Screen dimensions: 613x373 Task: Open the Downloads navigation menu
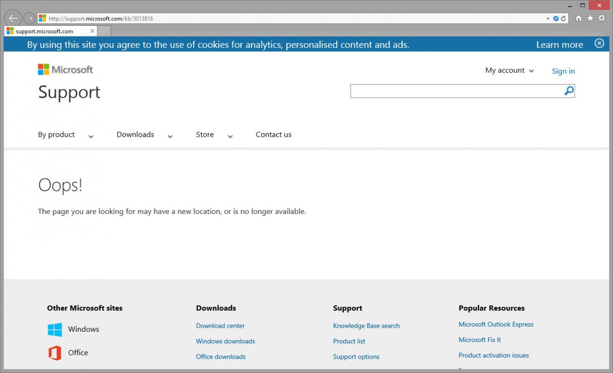(135, 135)
